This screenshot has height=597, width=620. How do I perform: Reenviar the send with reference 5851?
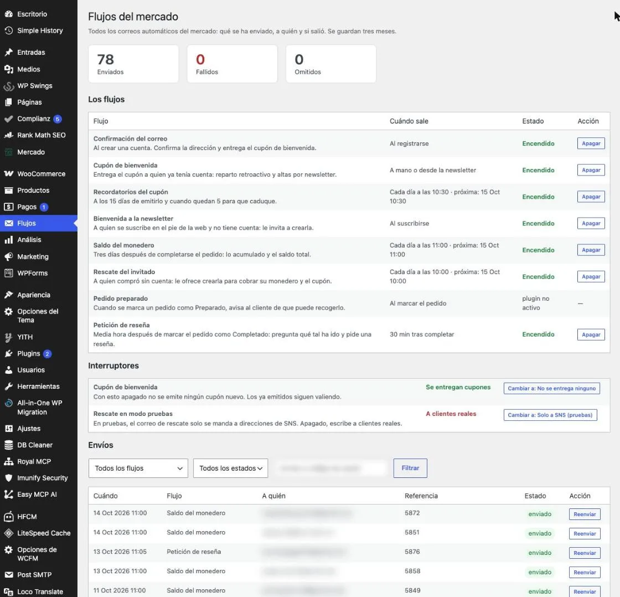(585, 534)
